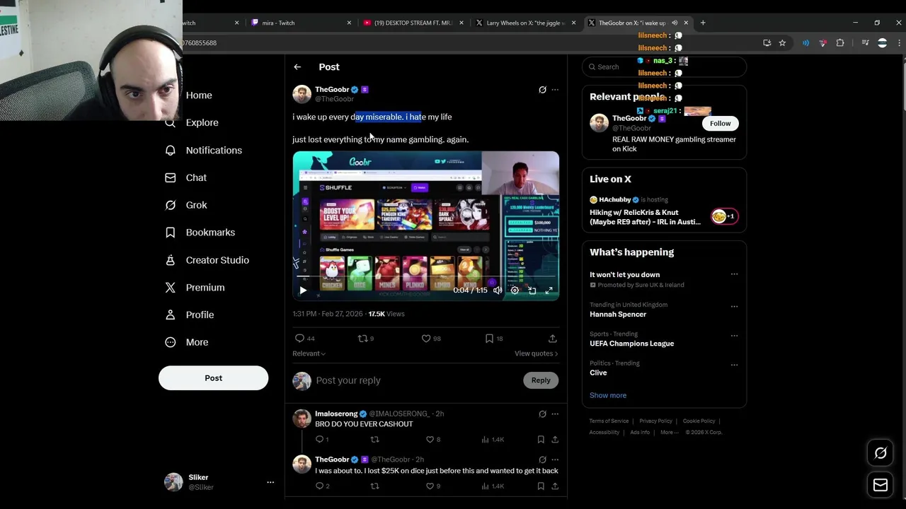Open video settings gear
Image resolution: width=906 pixels, height=509 pixels.
pos(515,290)
